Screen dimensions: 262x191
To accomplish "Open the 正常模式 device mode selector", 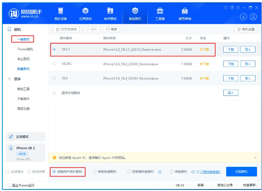I will point(25,137).
